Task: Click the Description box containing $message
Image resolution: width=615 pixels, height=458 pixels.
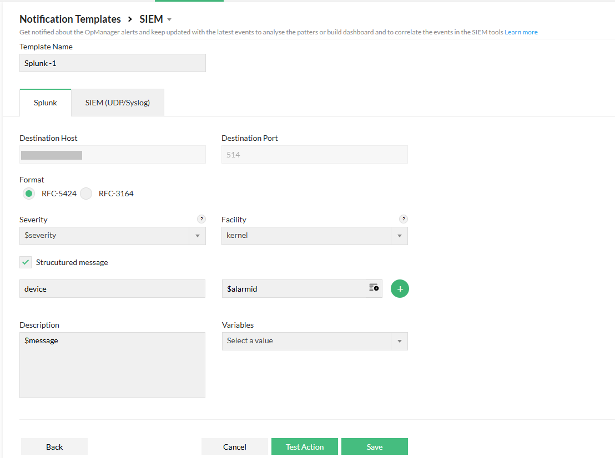Action: (x=112, y=365)
